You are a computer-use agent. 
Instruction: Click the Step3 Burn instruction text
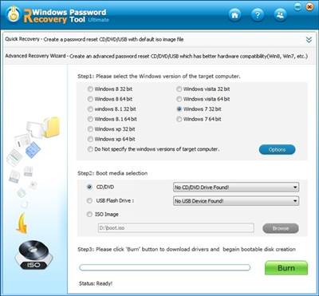[187, 250]
